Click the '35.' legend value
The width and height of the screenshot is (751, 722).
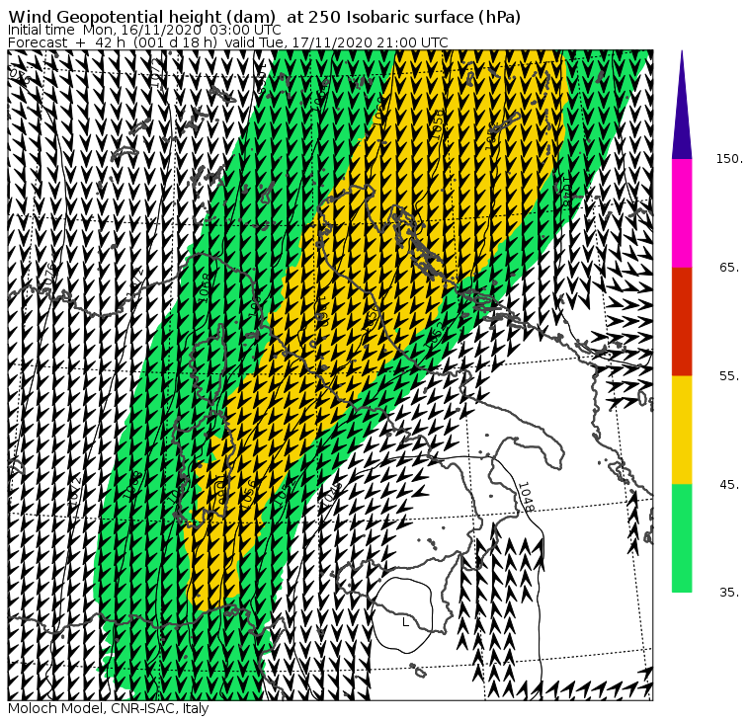coord(729,593)
